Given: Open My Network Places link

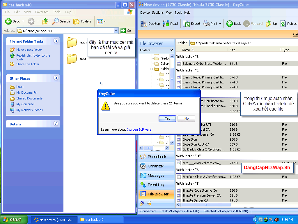Looking at the screenshot, I should [x=29, y=110].
